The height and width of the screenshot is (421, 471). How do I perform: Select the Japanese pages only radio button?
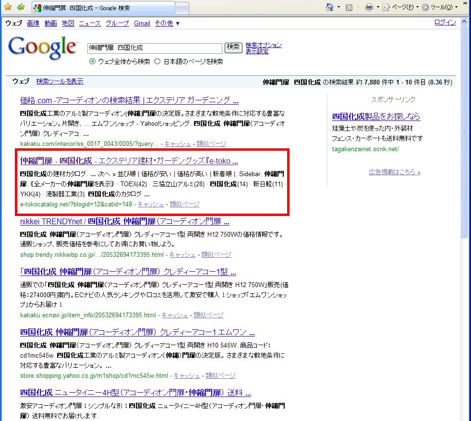point(157,61)
